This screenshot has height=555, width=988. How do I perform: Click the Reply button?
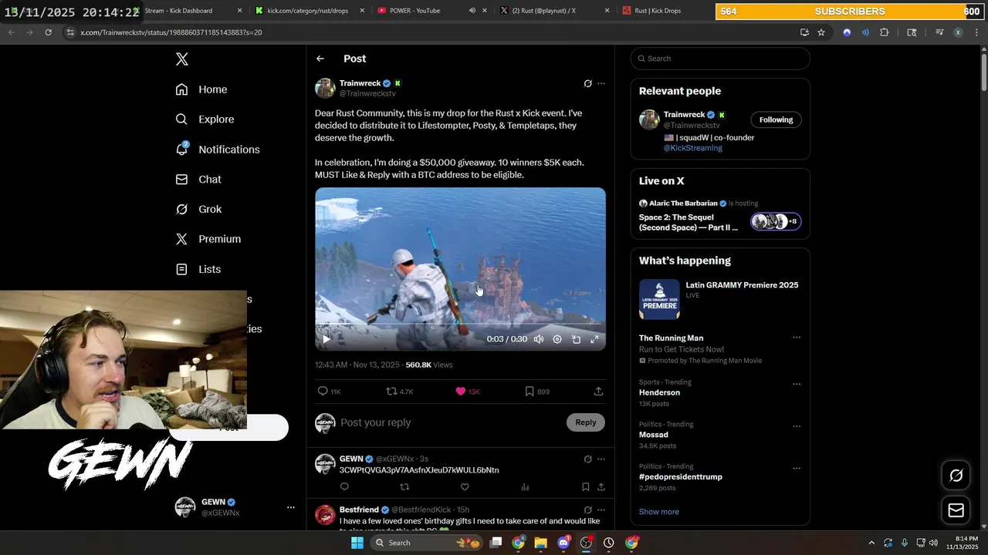point(586,422)
